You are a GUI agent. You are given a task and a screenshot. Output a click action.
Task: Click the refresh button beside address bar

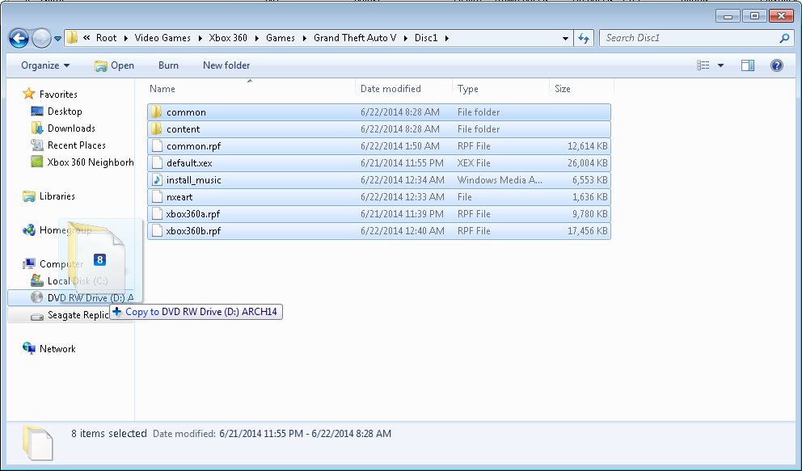pos(585,38)
